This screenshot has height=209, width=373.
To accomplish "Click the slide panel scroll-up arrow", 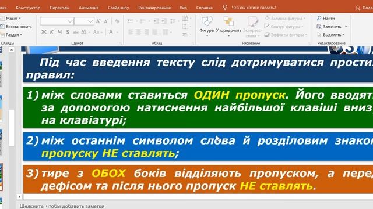I will [12, 50].
